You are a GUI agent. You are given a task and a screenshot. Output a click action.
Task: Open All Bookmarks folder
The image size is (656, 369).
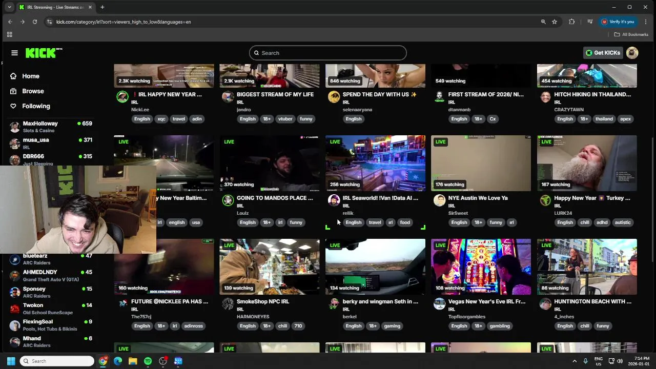[631, 34]
